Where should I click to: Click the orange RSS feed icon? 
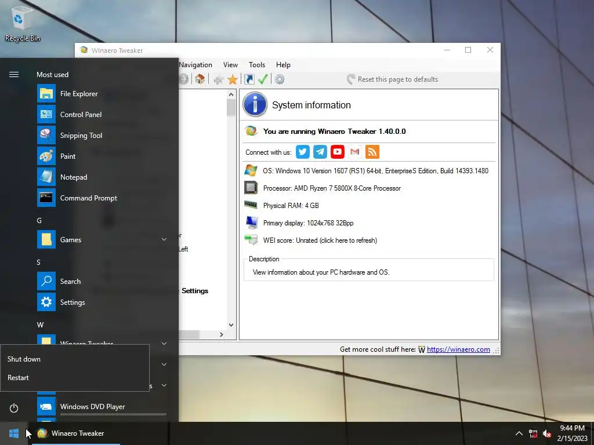click(372, 152)
